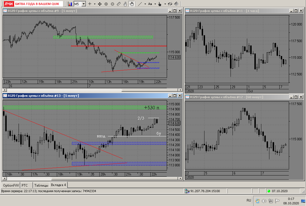Select the trend line drawing tool

[140, 4]
